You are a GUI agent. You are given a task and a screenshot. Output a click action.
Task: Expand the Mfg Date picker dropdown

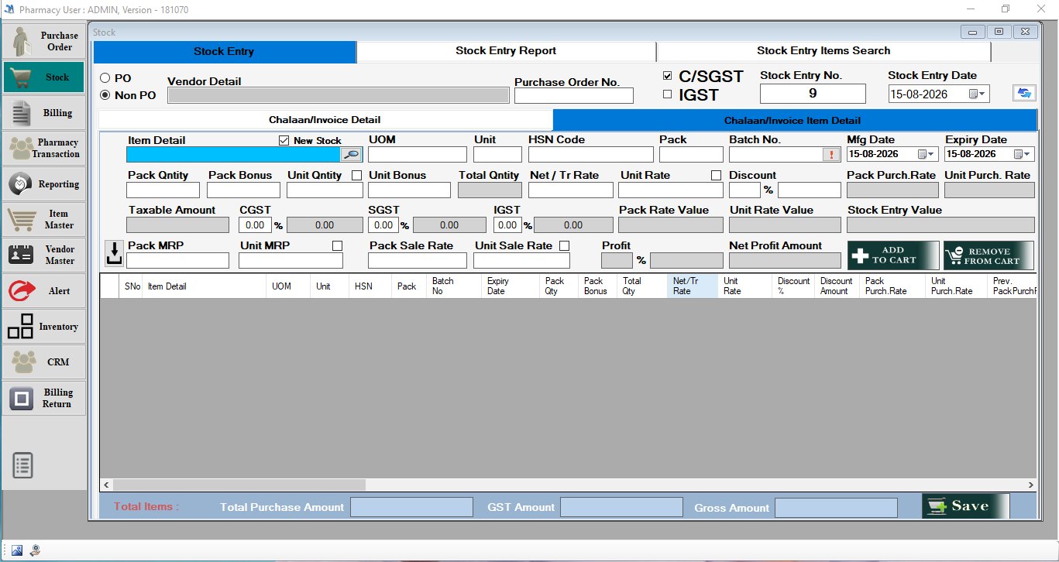[932, 154]
